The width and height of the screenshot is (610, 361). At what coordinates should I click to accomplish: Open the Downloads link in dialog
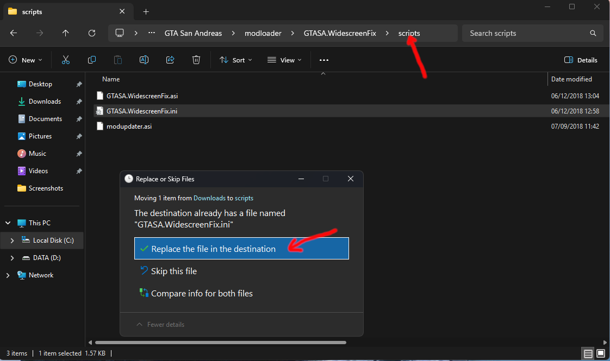209,198
